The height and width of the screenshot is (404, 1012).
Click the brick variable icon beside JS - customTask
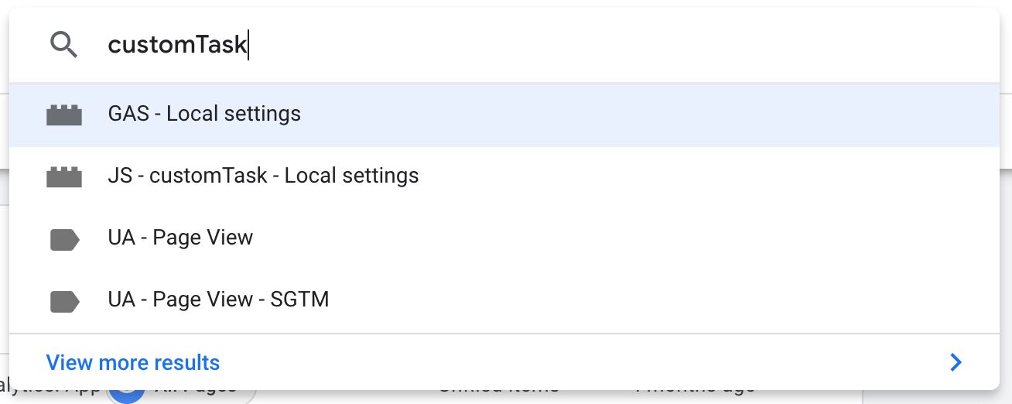(x=64, y=176)
